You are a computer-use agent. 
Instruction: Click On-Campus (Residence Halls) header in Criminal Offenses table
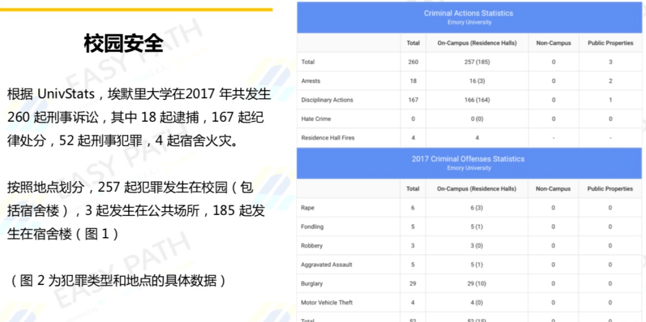click(477, 189)
